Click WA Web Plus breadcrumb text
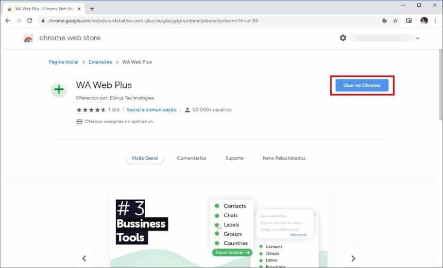 click(137, 62)
